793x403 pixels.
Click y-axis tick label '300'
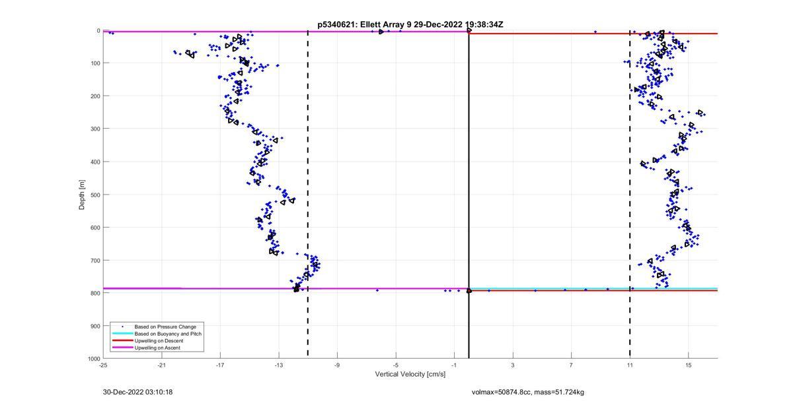tap(95, 129)
